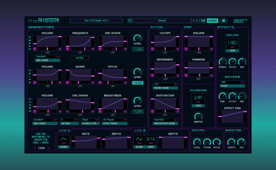Click the randomize shuffle icon
276x170 pixels.
click(203, 21)
